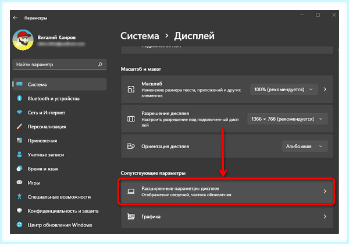This screenshot has width=349, height=244.
Task: Close the Параметры window
Action: pos(334,15)
